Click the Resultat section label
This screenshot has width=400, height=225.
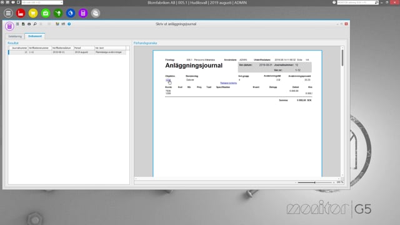coord(13,43)
